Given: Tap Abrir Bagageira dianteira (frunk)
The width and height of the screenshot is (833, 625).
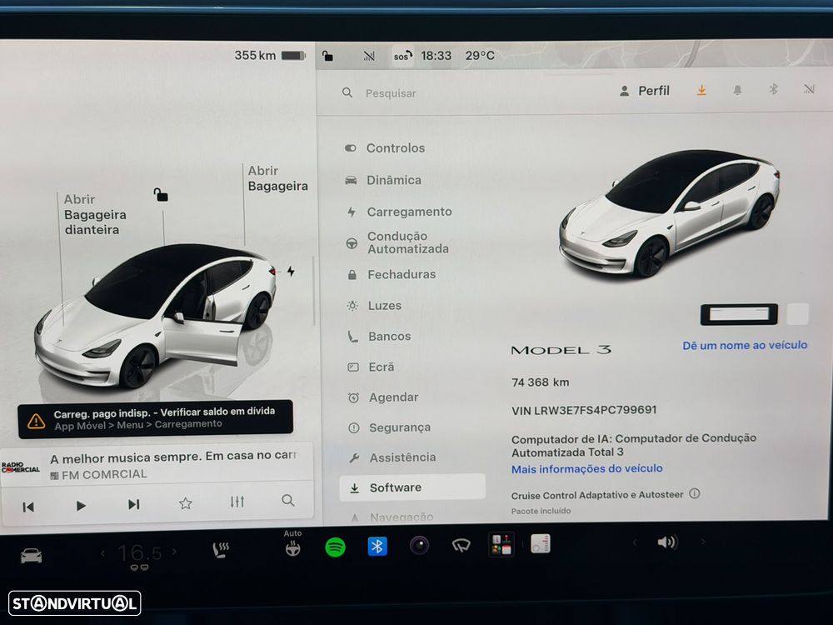Looking at the screenshot, I should [x=95, y=215].
